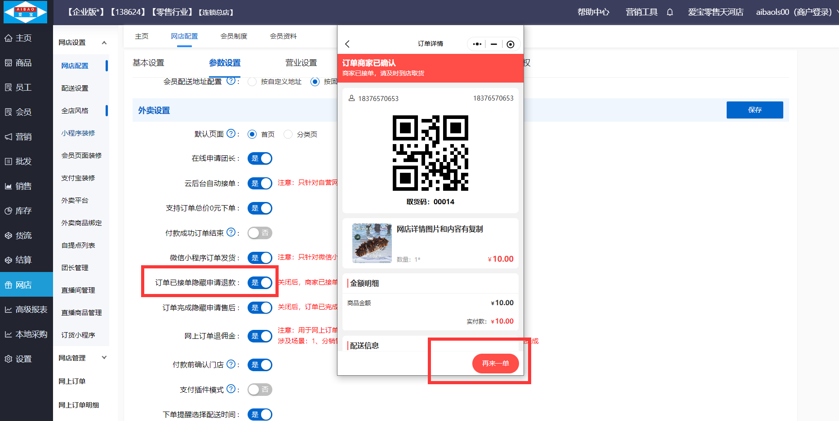Open 主页 in the left sidebar
839x421 pixels.
click(x=27, y=38)
